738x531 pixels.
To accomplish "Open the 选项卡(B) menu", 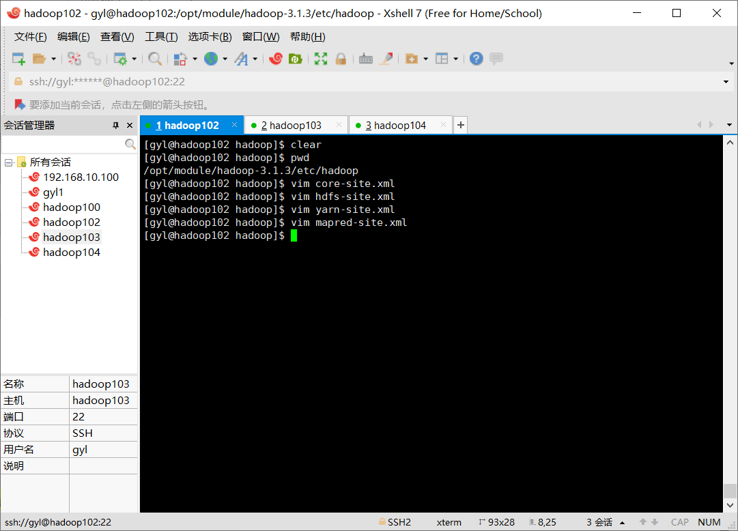I will (210, 37).
